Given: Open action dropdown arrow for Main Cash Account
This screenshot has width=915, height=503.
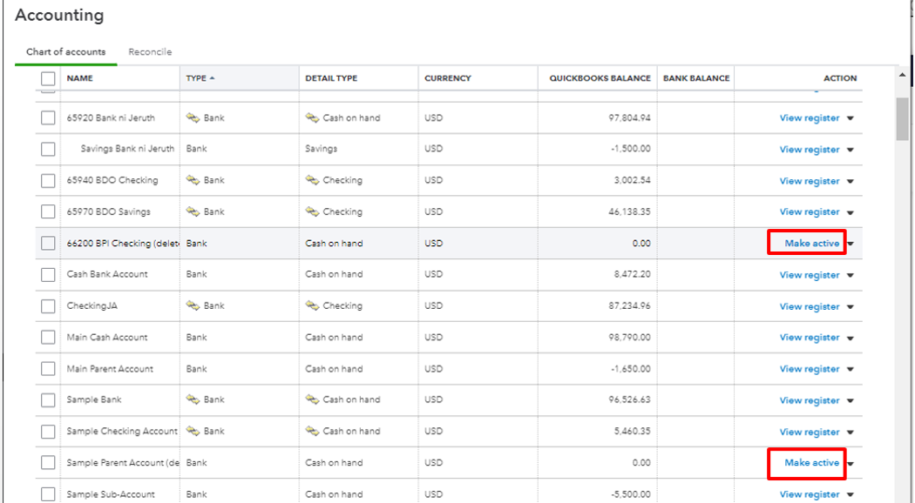Looking at the screenshot, I should coord(851,338).
